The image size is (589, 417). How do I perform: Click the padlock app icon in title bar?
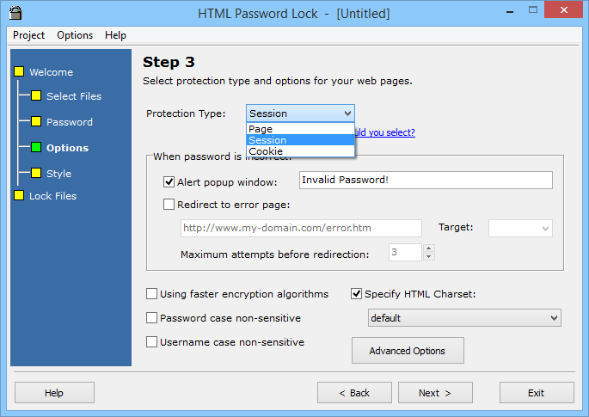click(x=15, y=13)
